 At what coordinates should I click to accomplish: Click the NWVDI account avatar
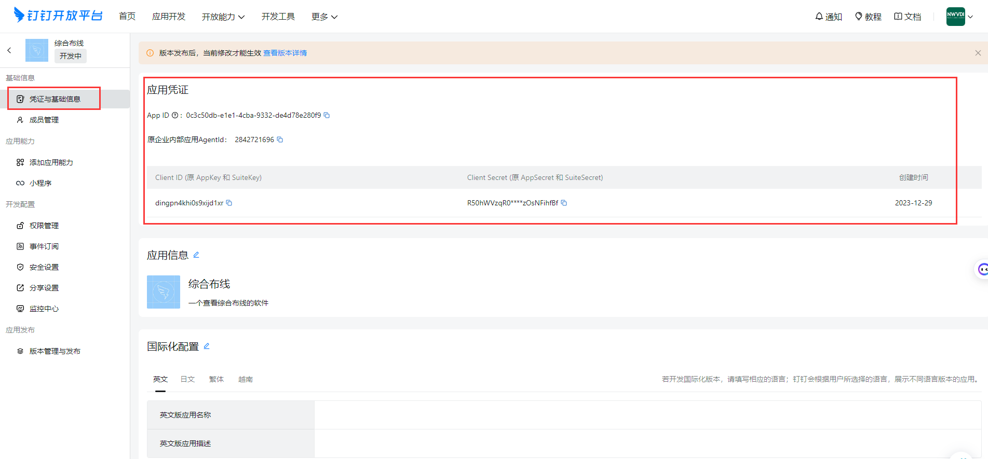955,17
